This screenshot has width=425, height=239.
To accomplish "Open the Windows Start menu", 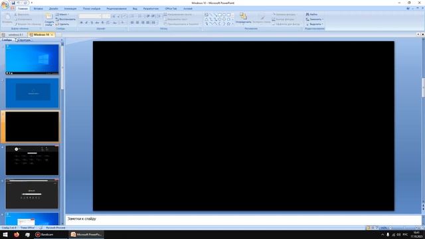I will 5,234.
